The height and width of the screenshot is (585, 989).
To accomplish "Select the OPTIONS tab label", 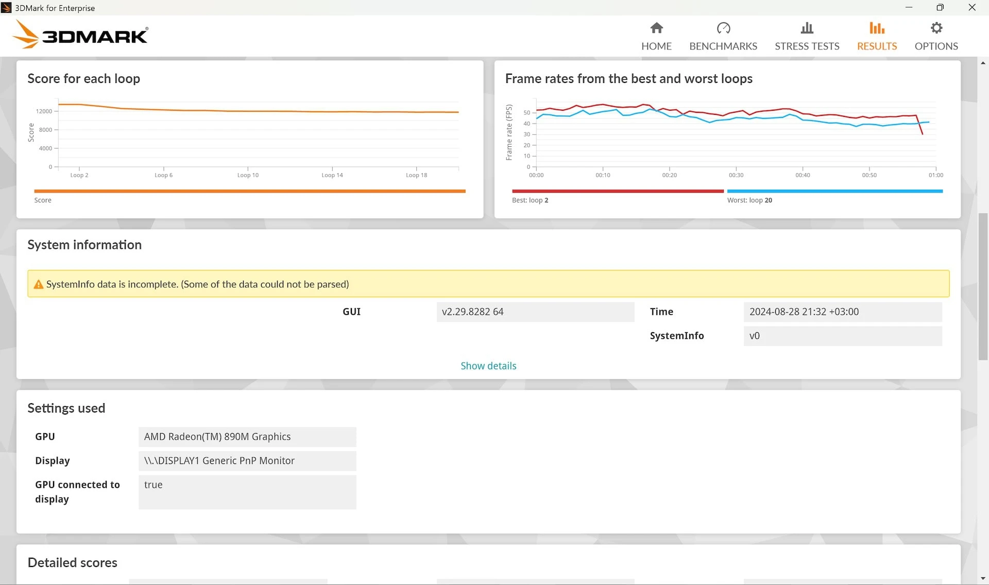I will (936, 46).
